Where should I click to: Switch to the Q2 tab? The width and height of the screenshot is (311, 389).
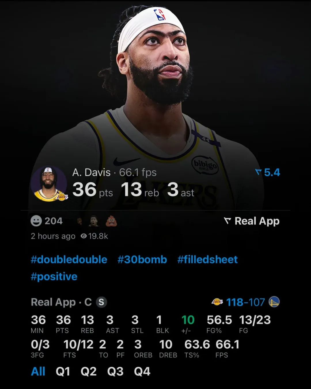click(x=89, y=371)
